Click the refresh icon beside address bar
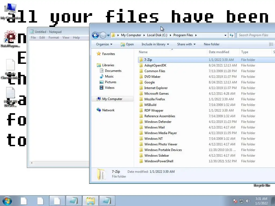The image size is (275, 206). pos(231,35)
